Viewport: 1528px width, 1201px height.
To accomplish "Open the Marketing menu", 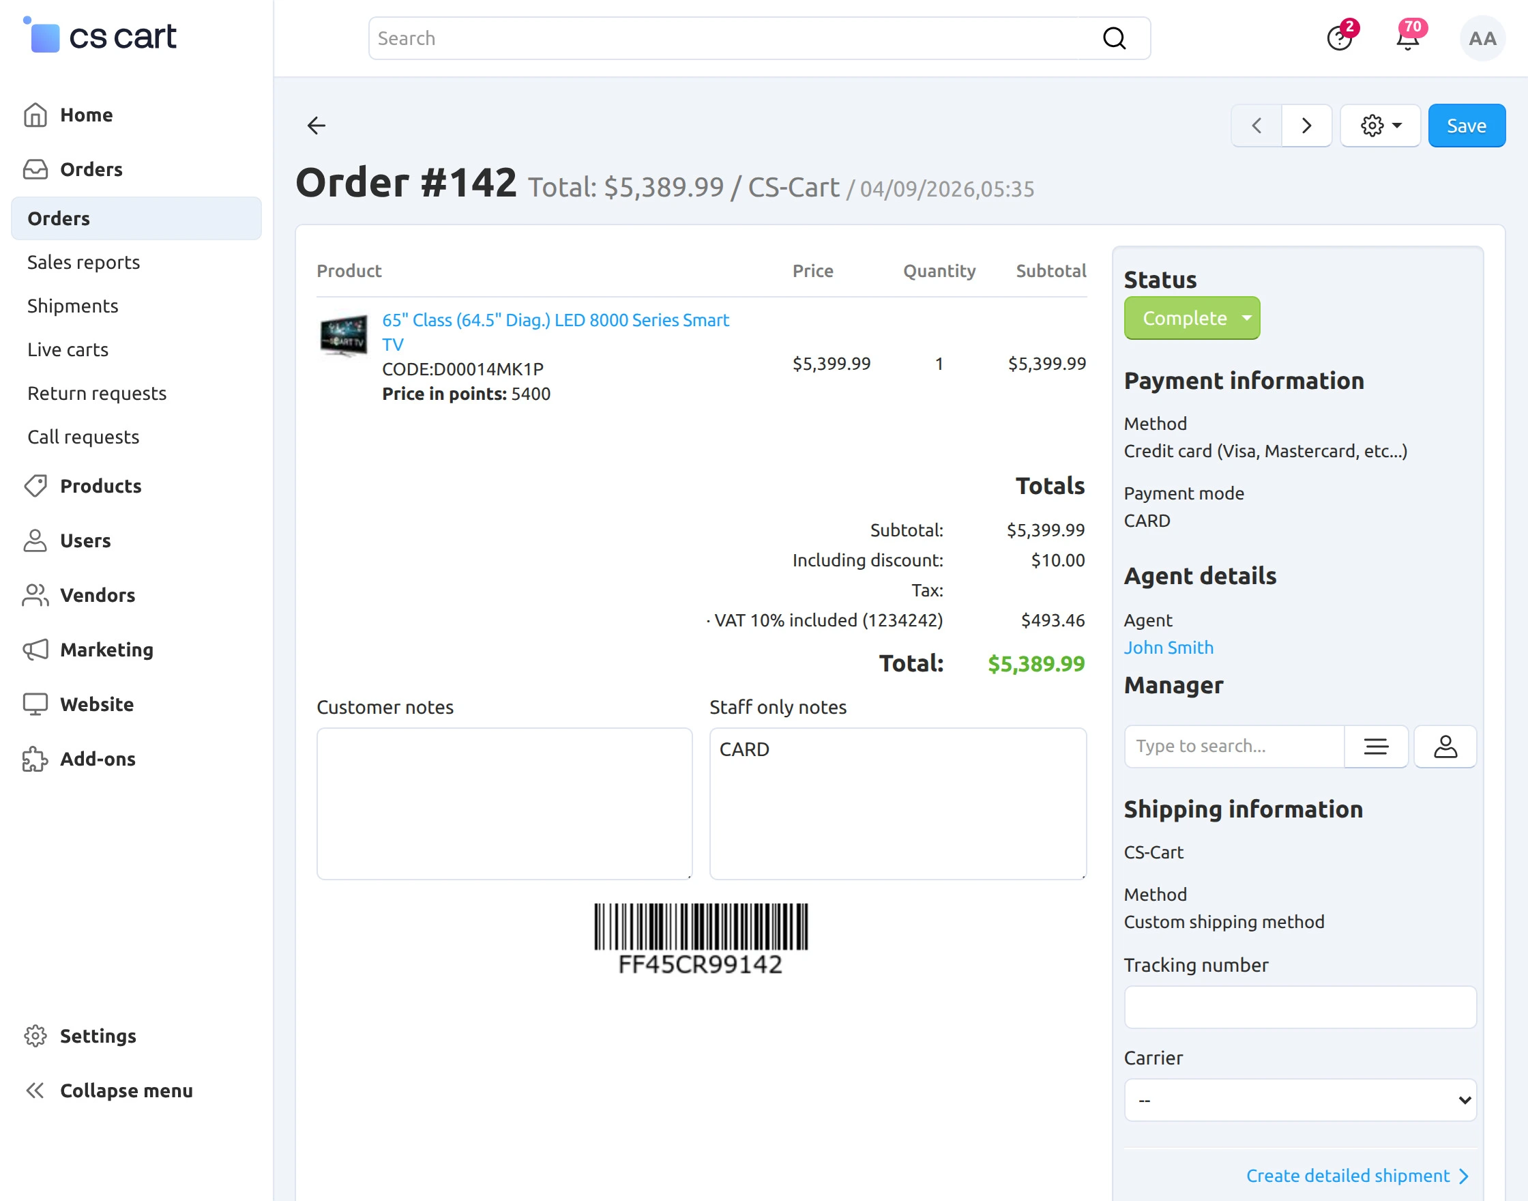I will click(107, 650).
